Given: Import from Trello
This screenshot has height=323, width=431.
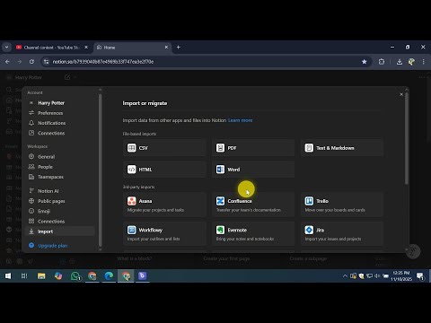Looking at the screenshot, I should click(342, 205).
